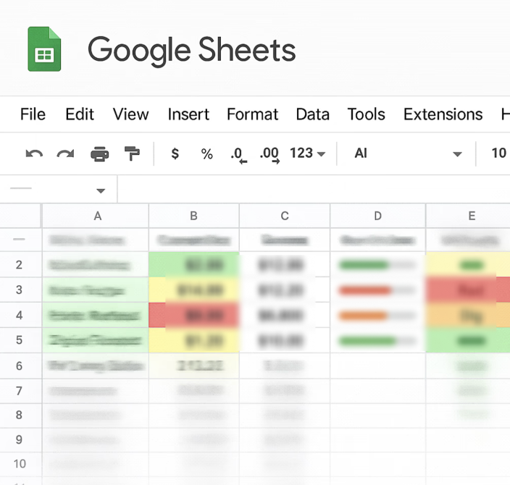The height and width of the screenshot is (485, 510).
Task: Decrease decimal places
Action: pos(239,155)
